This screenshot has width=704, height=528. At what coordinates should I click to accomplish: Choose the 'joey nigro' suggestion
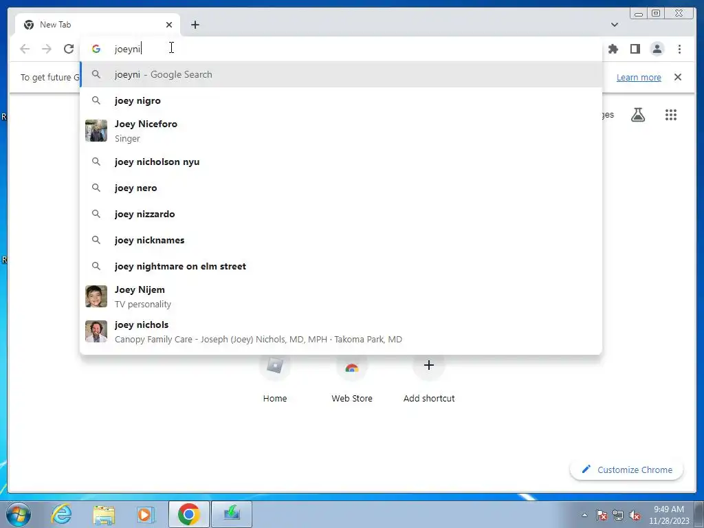[341, 100]
